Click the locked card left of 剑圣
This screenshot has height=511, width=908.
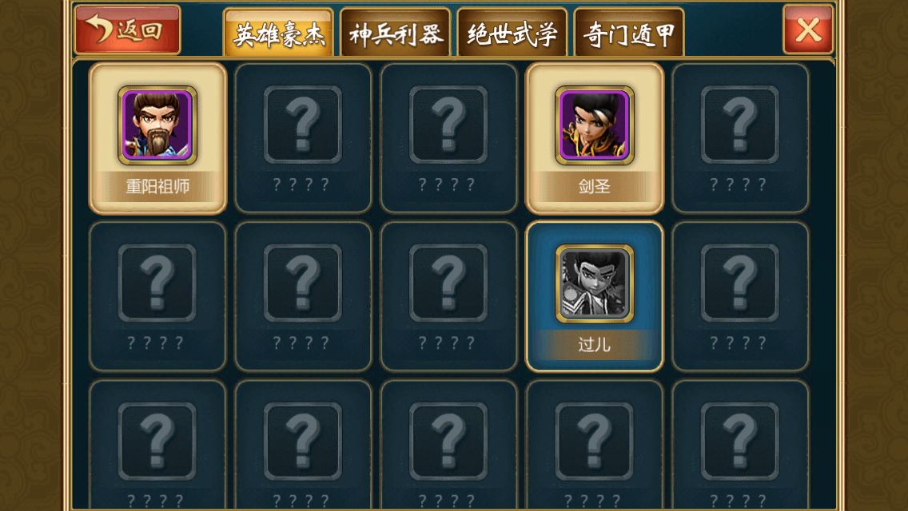point(448,138)
